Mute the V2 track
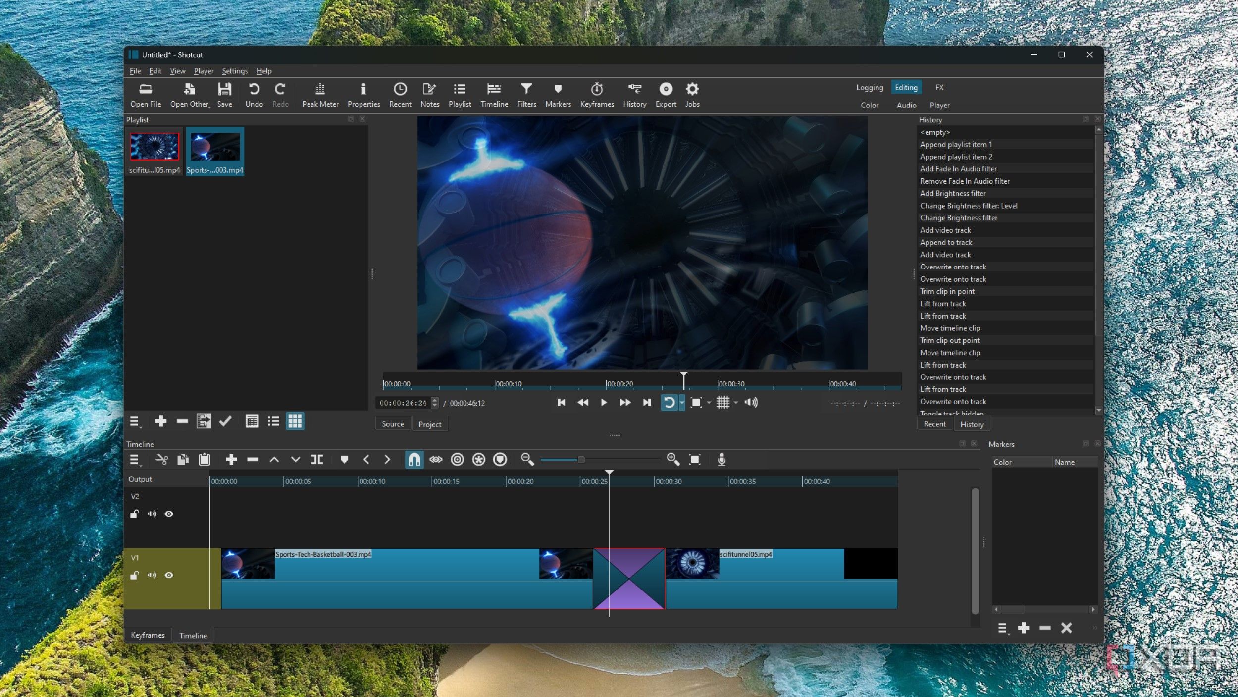 click(x=152, y=514)
